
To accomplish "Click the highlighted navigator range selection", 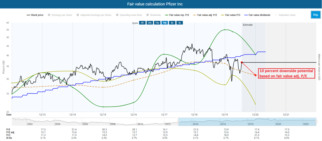I will [x=247, y=122].
